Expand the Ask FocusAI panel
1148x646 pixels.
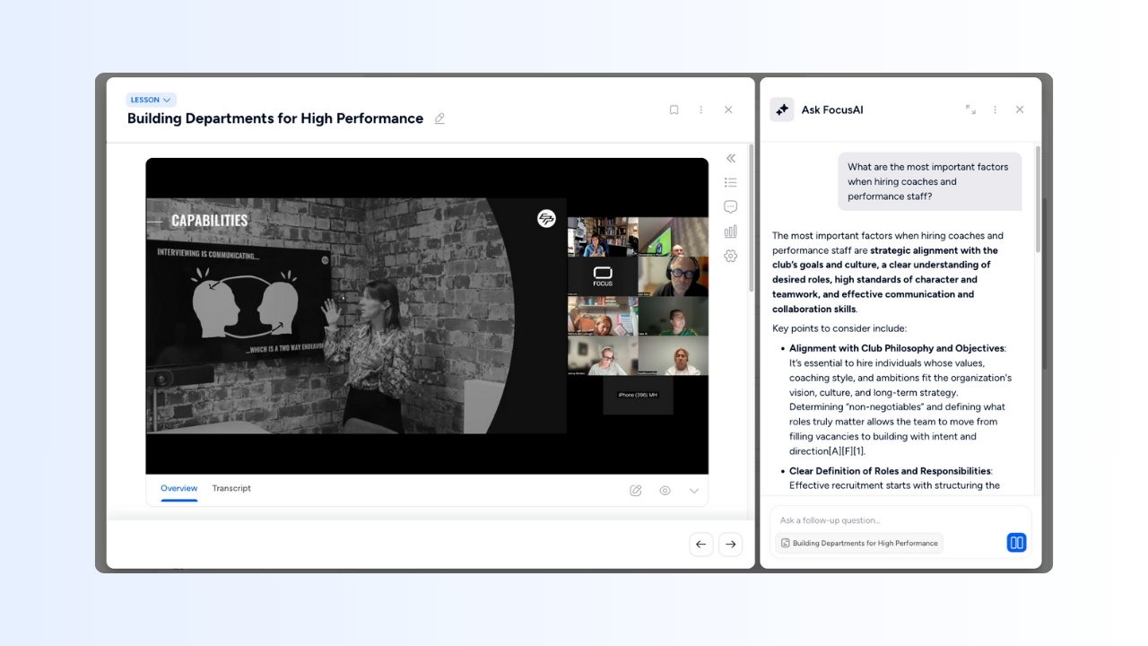pyautogui.click(x=970, y=109)
